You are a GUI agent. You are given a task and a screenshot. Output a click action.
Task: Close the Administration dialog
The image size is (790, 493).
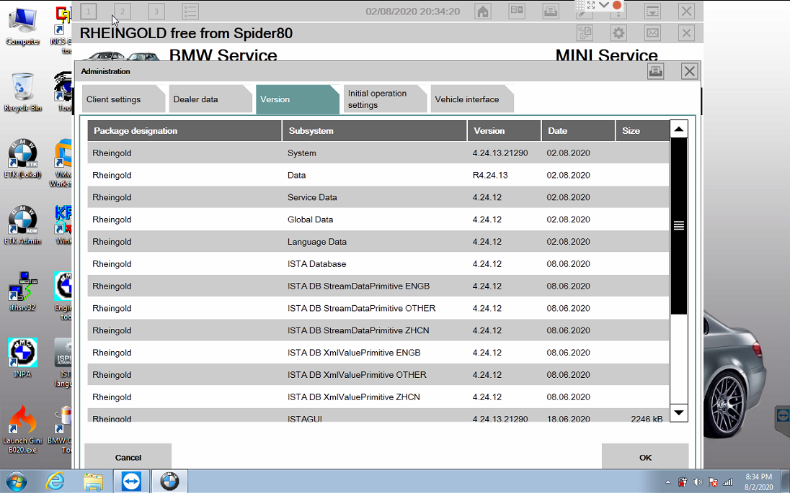pyautogui.click(x=690, y=71)
